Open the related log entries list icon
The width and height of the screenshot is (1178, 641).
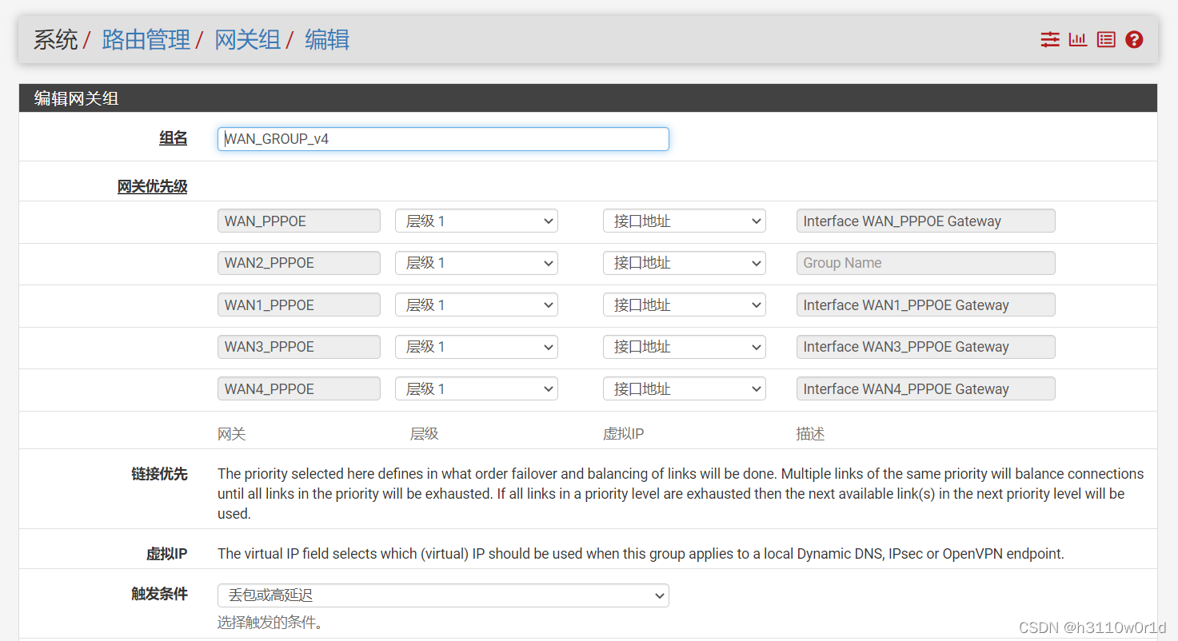click(1106, 39)
